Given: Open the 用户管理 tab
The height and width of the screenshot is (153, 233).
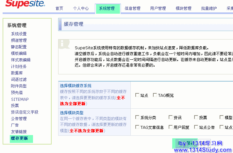Looking at the screenshot, I should (x=158, y=8).
